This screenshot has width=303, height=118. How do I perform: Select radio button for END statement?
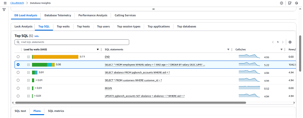coord(18,57)
